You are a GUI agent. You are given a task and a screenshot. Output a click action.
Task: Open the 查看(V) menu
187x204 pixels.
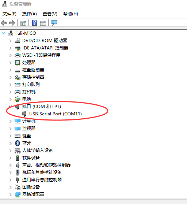[50, 14]
